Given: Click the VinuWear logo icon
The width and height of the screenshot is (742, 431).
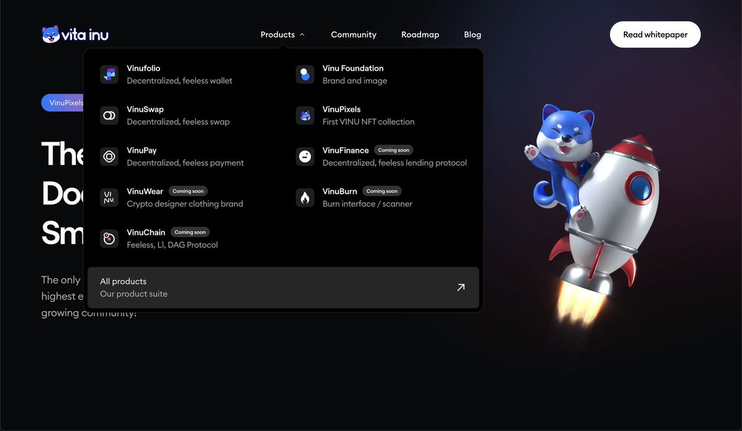Looking at the screenshot, I should tap(109, 197).
